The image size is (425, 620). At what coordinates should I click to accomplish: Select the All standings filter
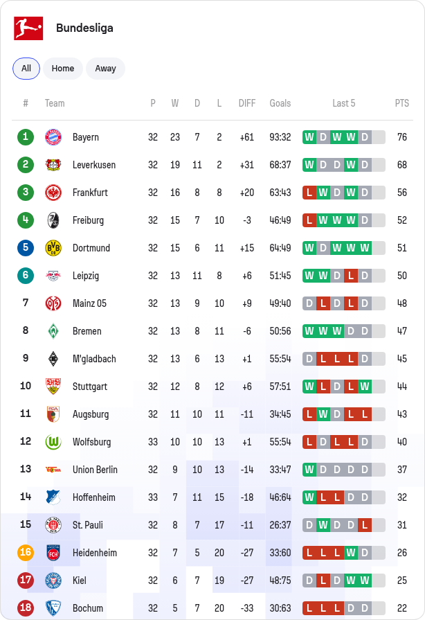26,69
